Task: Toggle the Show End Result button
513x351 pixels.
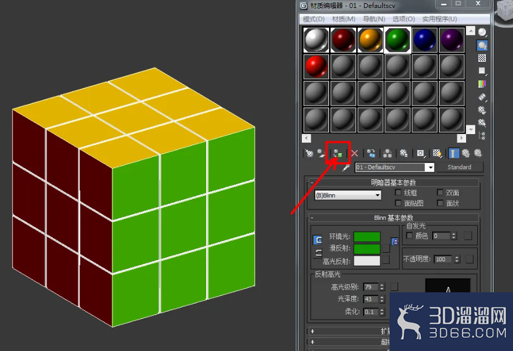Action: [454, 153]
